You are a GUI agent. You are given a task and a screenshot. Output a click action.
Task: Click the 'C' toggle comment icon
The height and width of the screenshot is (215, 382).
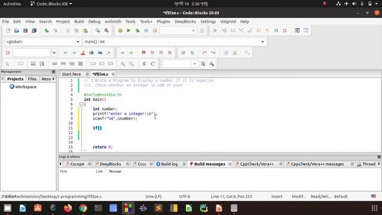[x=153, y=64]
